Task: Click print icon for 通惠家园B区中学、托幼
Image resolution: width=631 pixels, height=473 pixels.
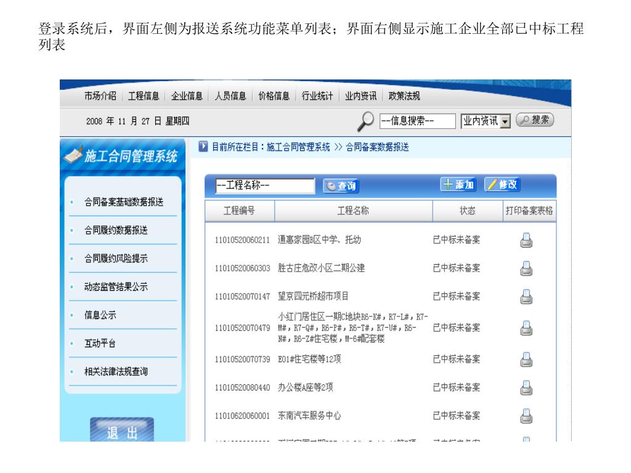Action: [x=526, y=240]
